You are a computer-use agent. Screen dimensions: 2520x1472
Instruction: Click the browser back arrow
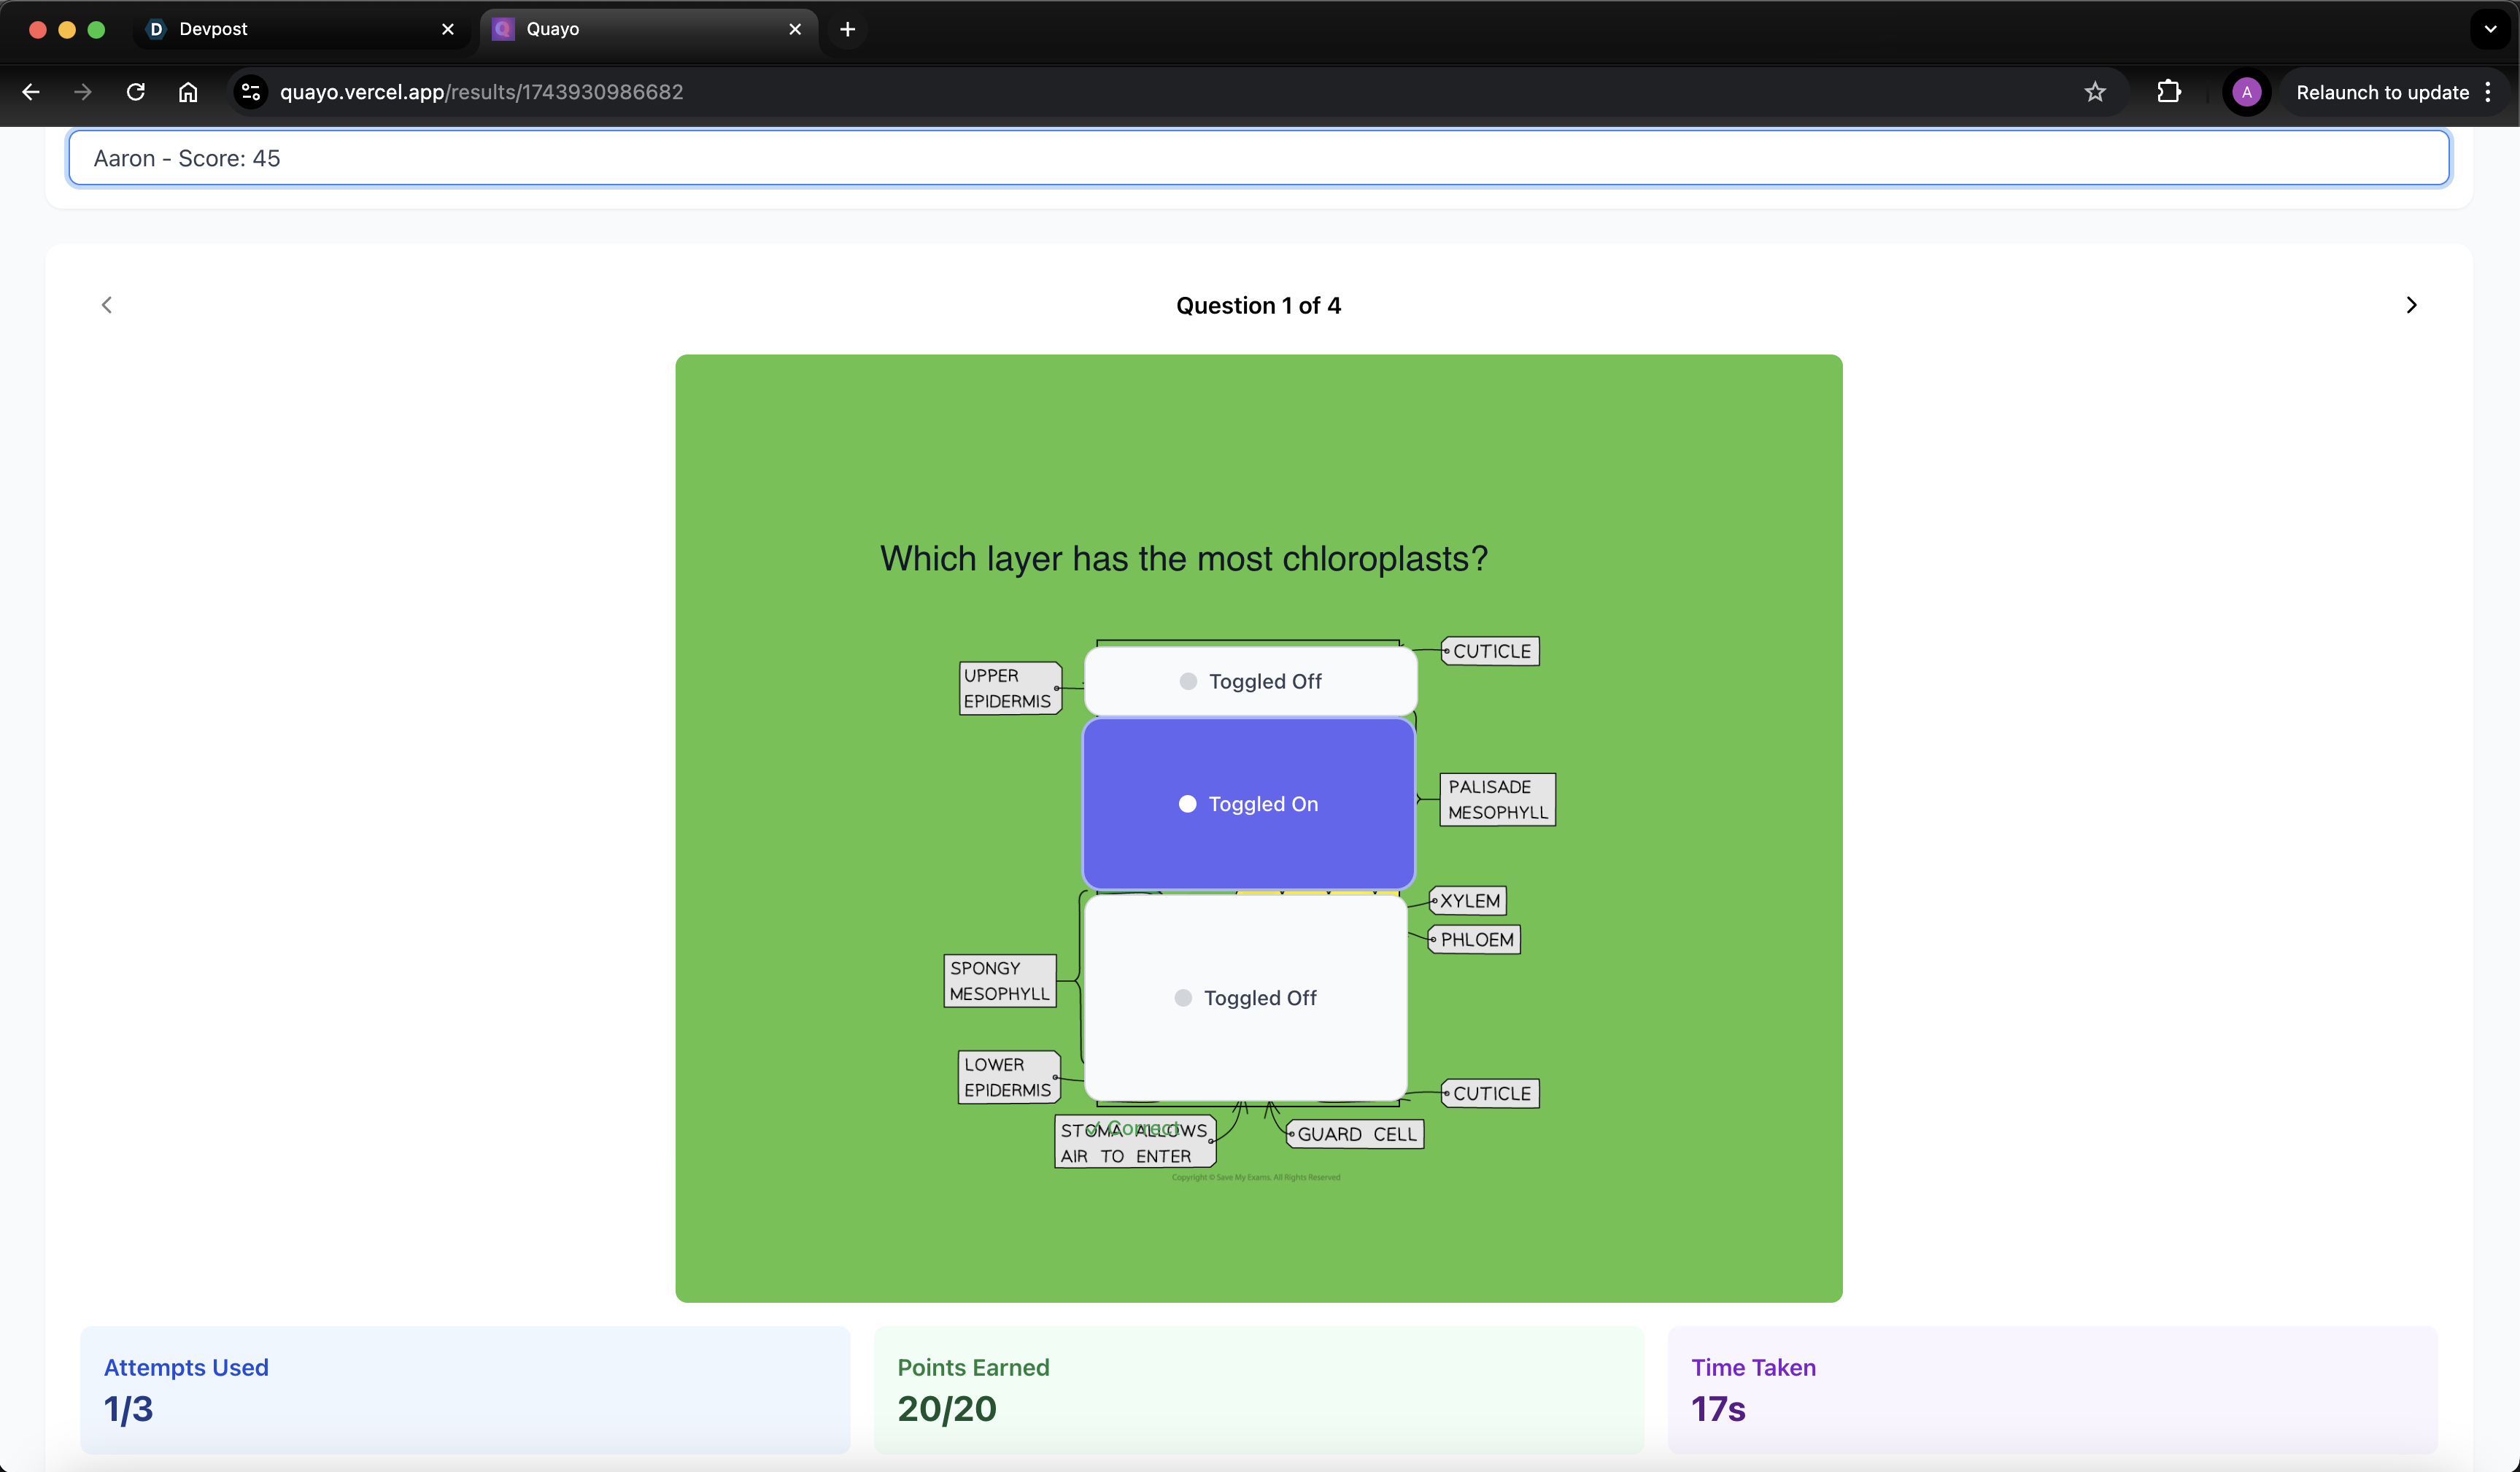click(31, 92)
